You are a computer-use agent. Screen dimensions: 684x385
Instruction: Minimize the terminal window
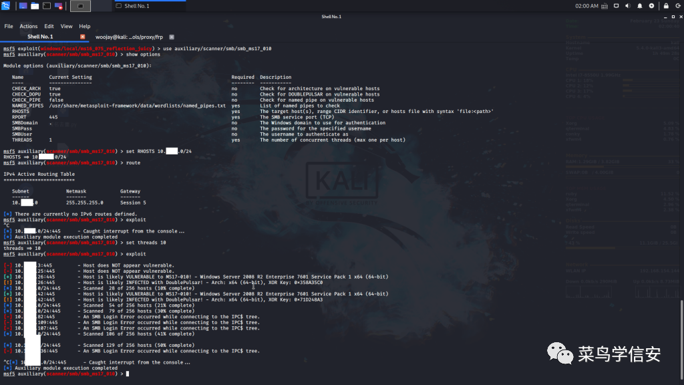point(665,17)
